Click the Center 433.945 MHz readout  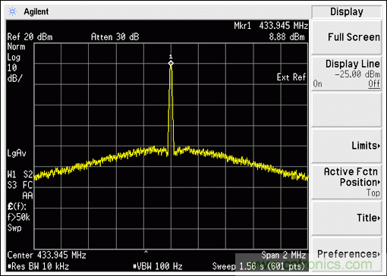pos(47,255)
